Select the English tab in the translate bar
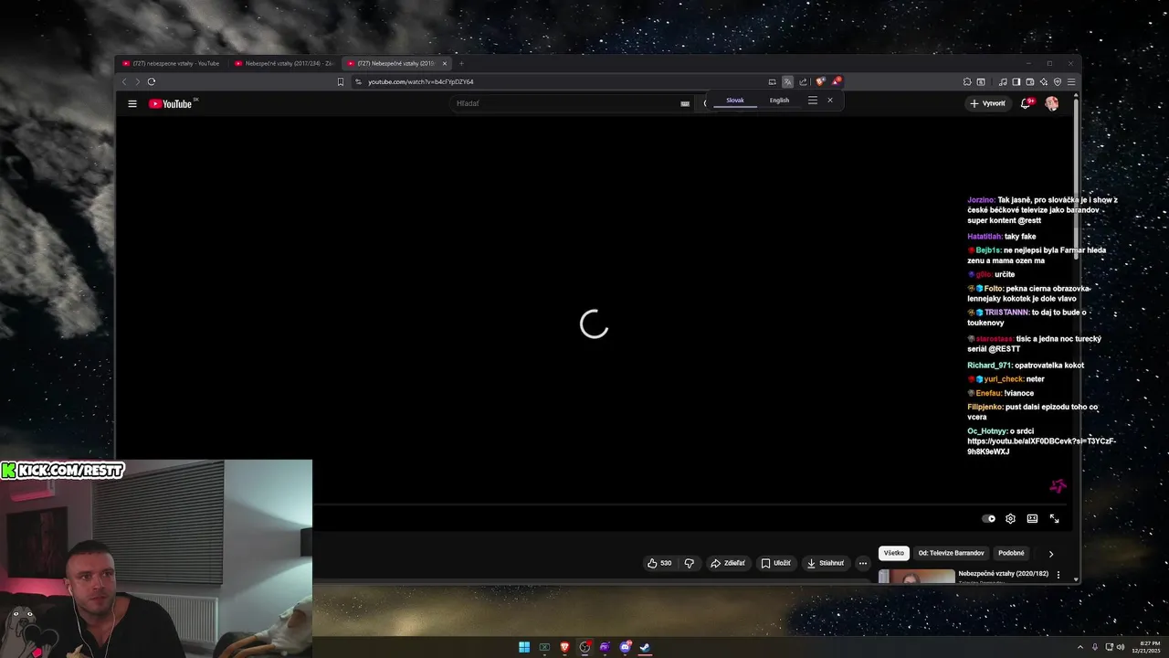This screenshot has height=658, width=1169. coord(779,101)
